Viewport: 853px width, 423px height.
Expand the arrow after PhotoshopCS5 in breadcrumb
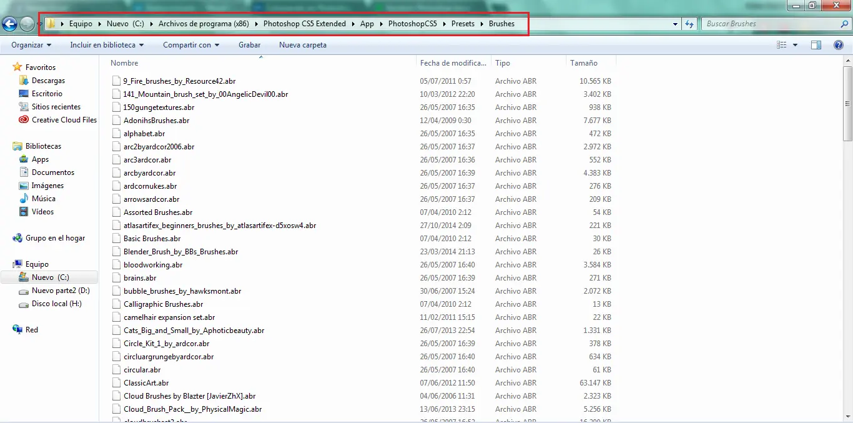click(444, 24)
